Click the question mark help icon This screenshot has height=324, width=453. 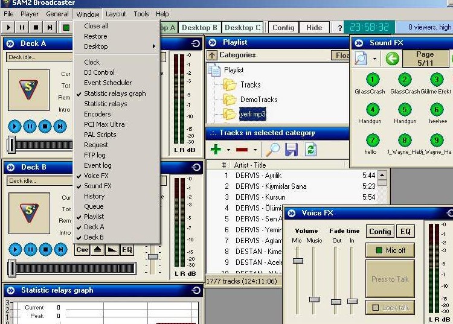point(340,28)
